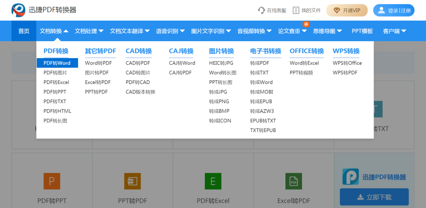Select 转成JPG menu entry
The width and height of the screenshot is (426, 208).
218,92
